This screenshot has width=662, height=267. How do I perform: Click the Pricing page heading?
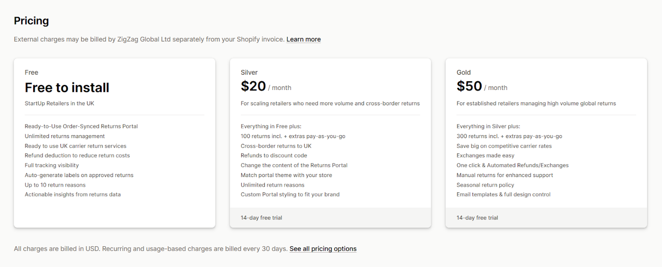pos(31,20)
